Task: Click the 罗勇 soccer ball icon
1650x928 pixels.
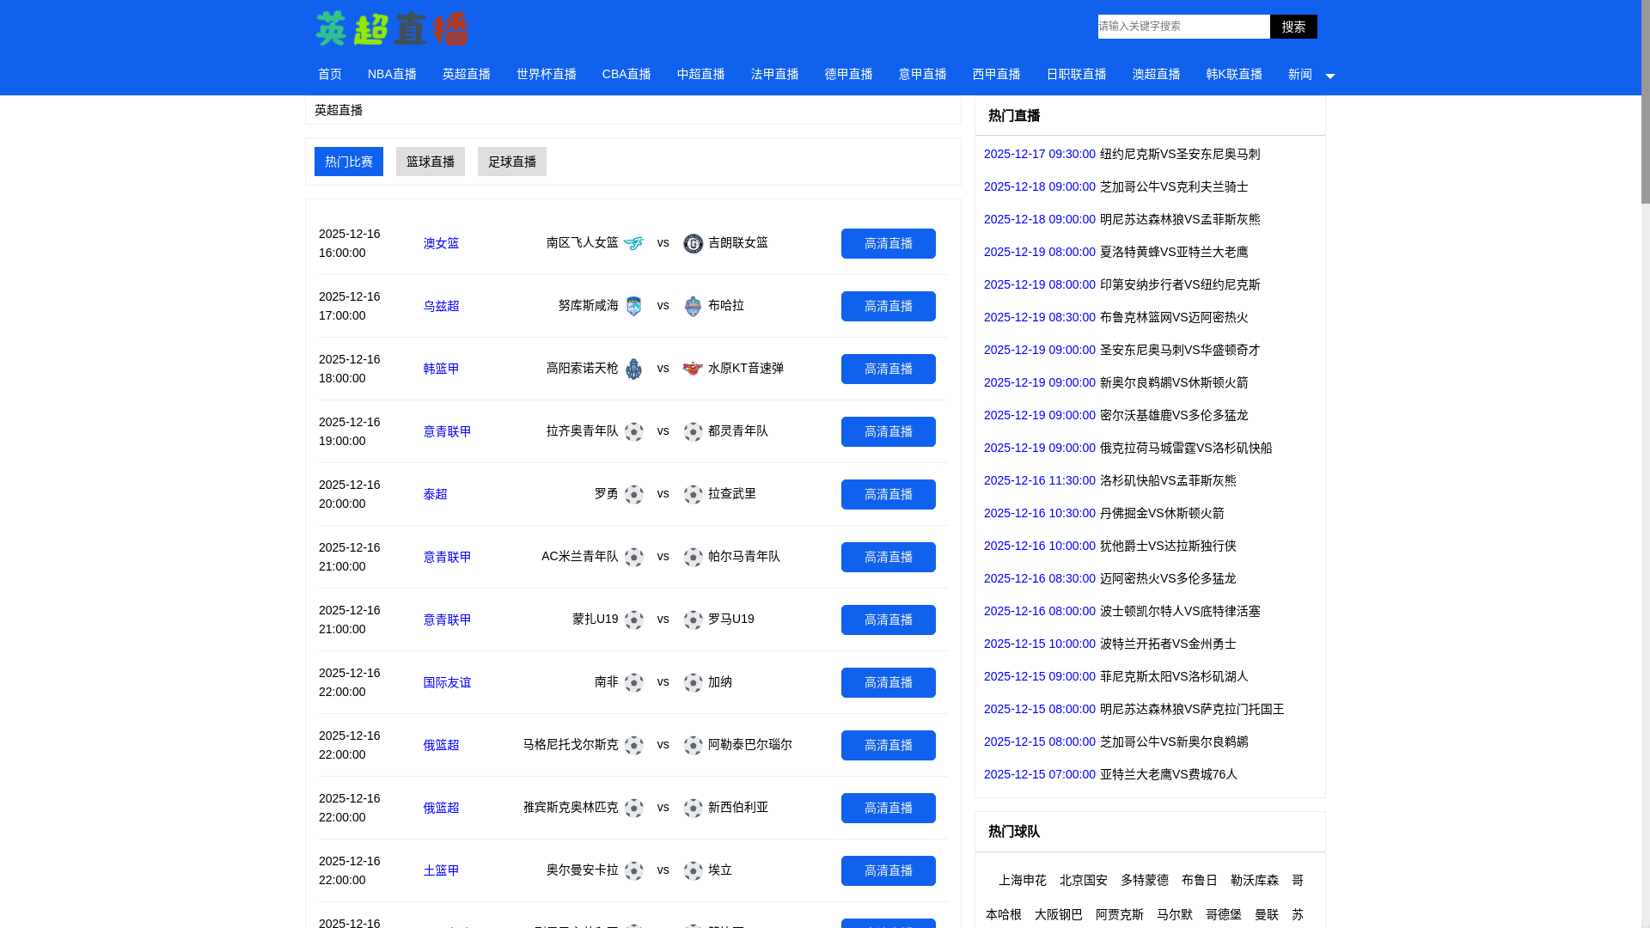Action: click(633, 494)
